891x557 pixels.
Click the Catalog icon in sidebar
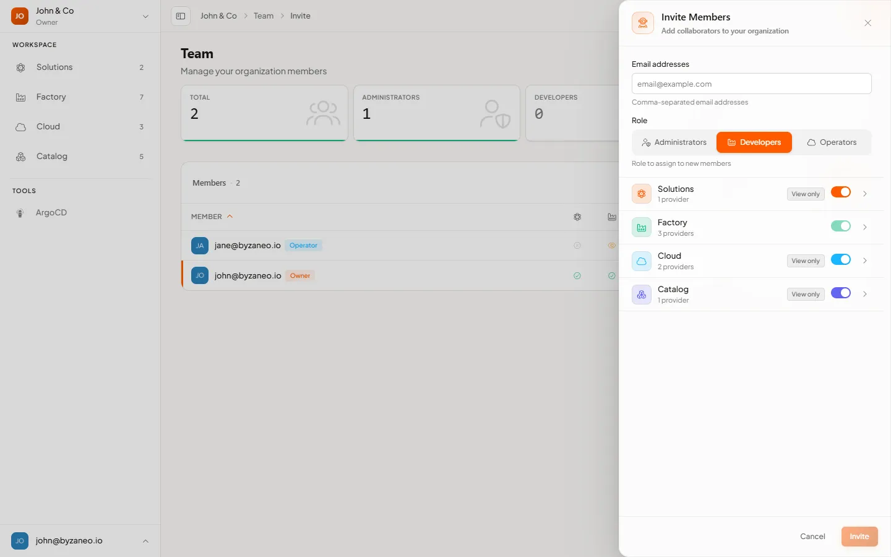(21, 157)
